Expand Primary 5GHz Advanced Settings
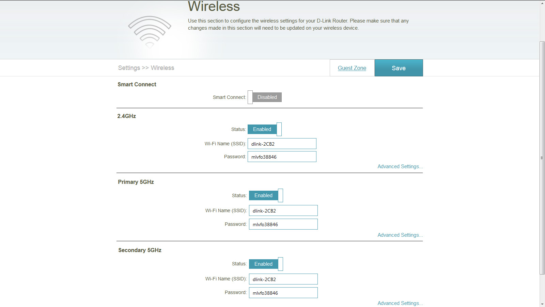545x307 pixels. point(400,235)
